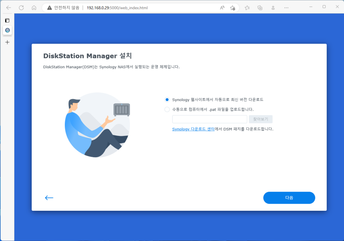Open the tab actions icon in sidebar

click(x=7, y=20)
